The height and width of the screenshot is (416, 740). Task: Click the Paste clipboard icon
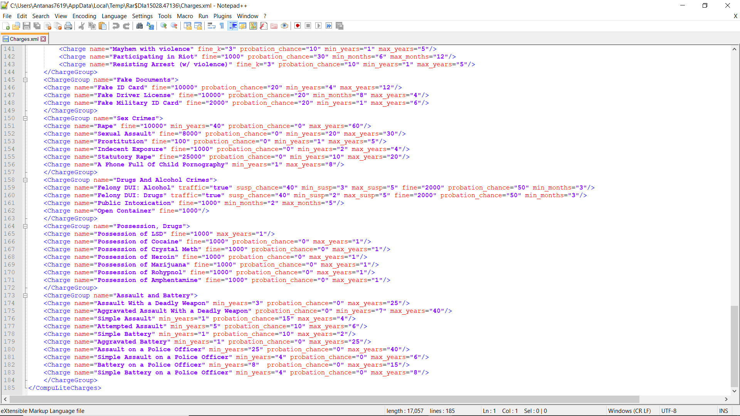(x=103, y=26)
